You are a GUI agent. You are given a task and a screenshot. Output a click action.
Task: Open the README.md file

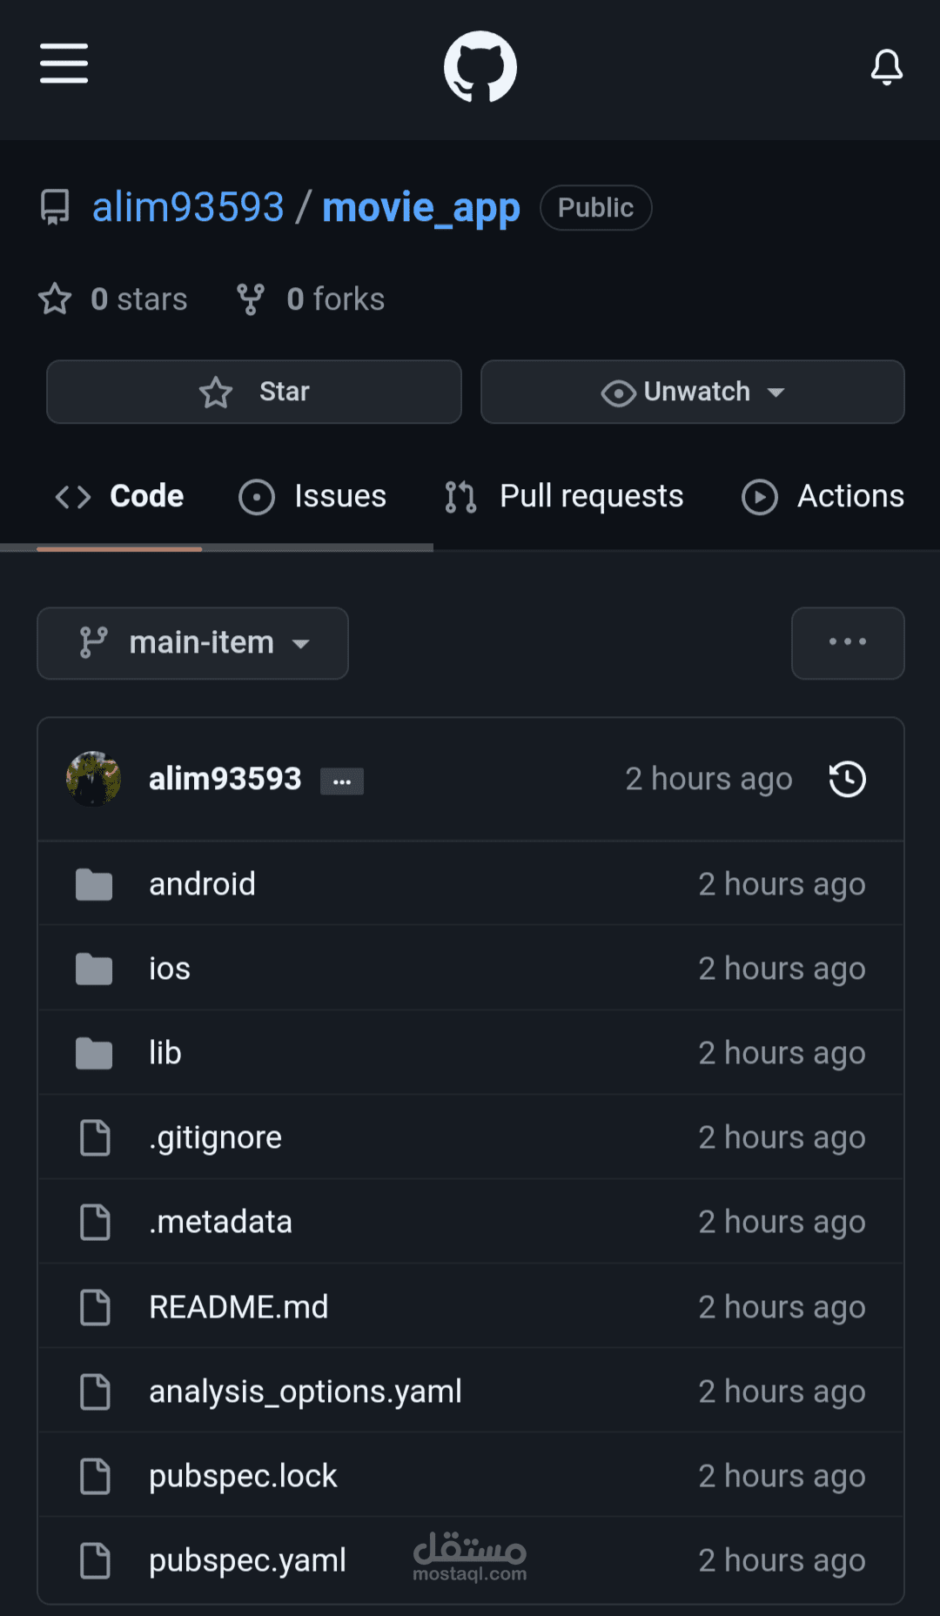239,1305
